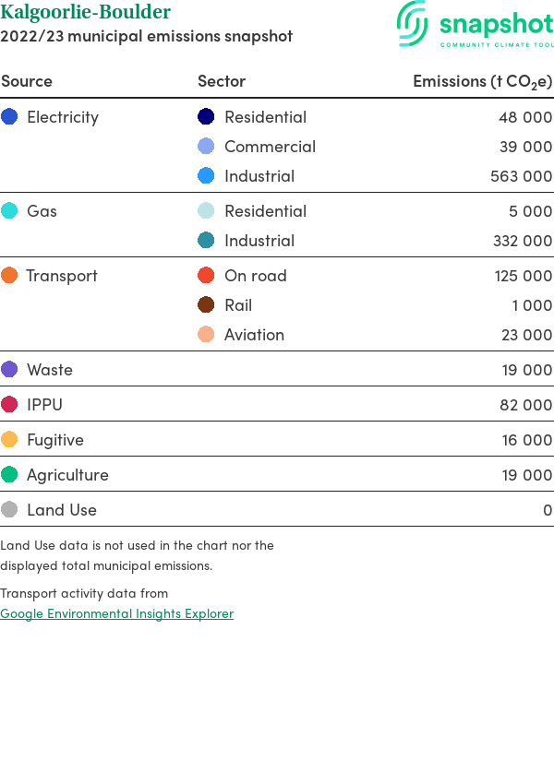This screenshot has width=554, height=784.
Task: Click the Electricity Residential navy dot
Action: 206,116
